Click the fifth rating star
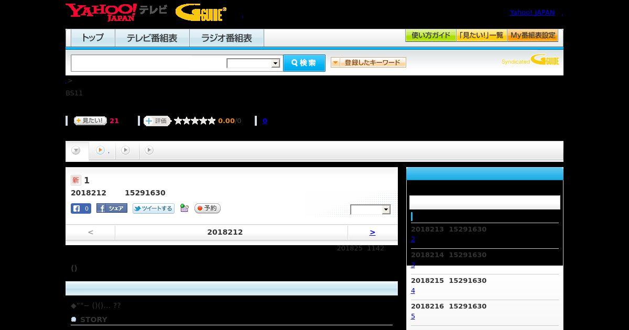629x330 pixels. pos(212,121)
